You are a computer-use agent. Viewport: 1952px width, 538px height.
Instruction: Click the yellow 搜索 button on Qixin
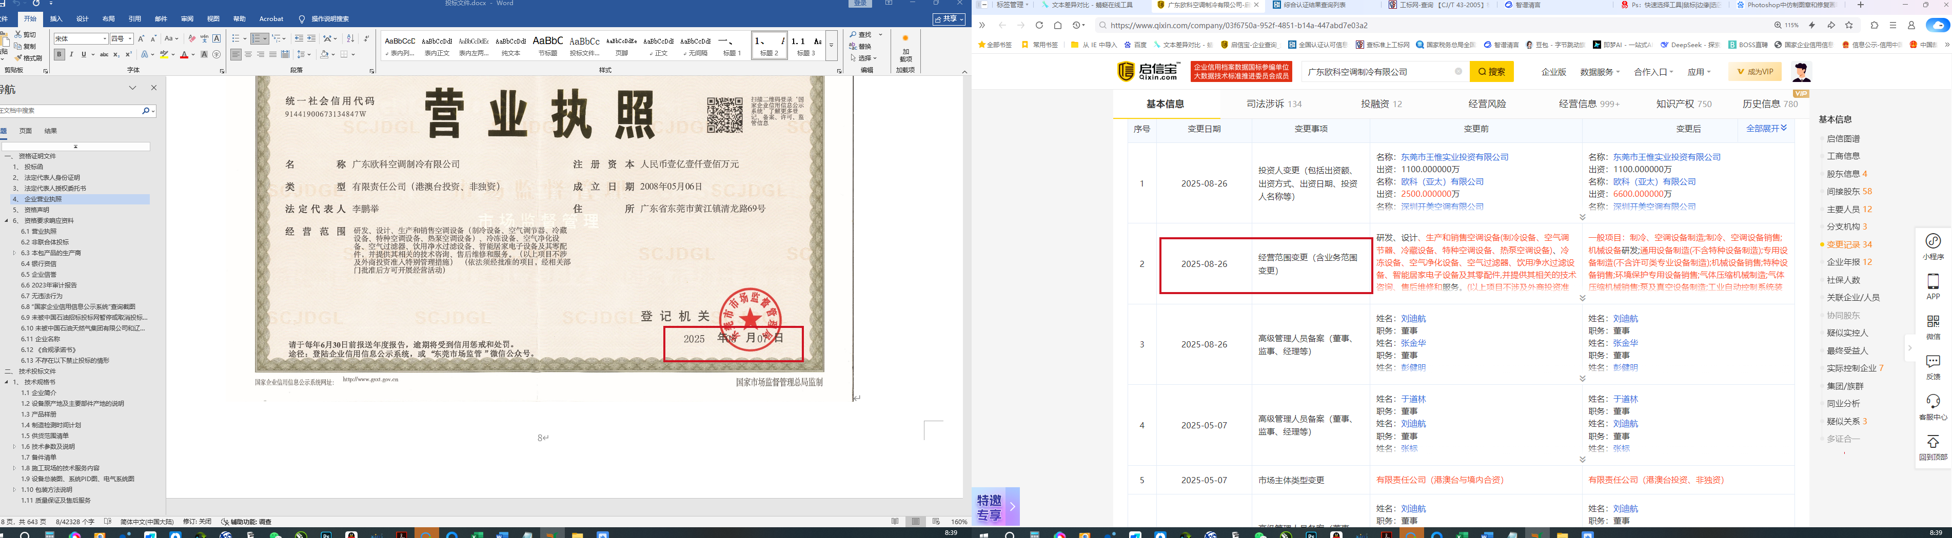point(1492,72)
